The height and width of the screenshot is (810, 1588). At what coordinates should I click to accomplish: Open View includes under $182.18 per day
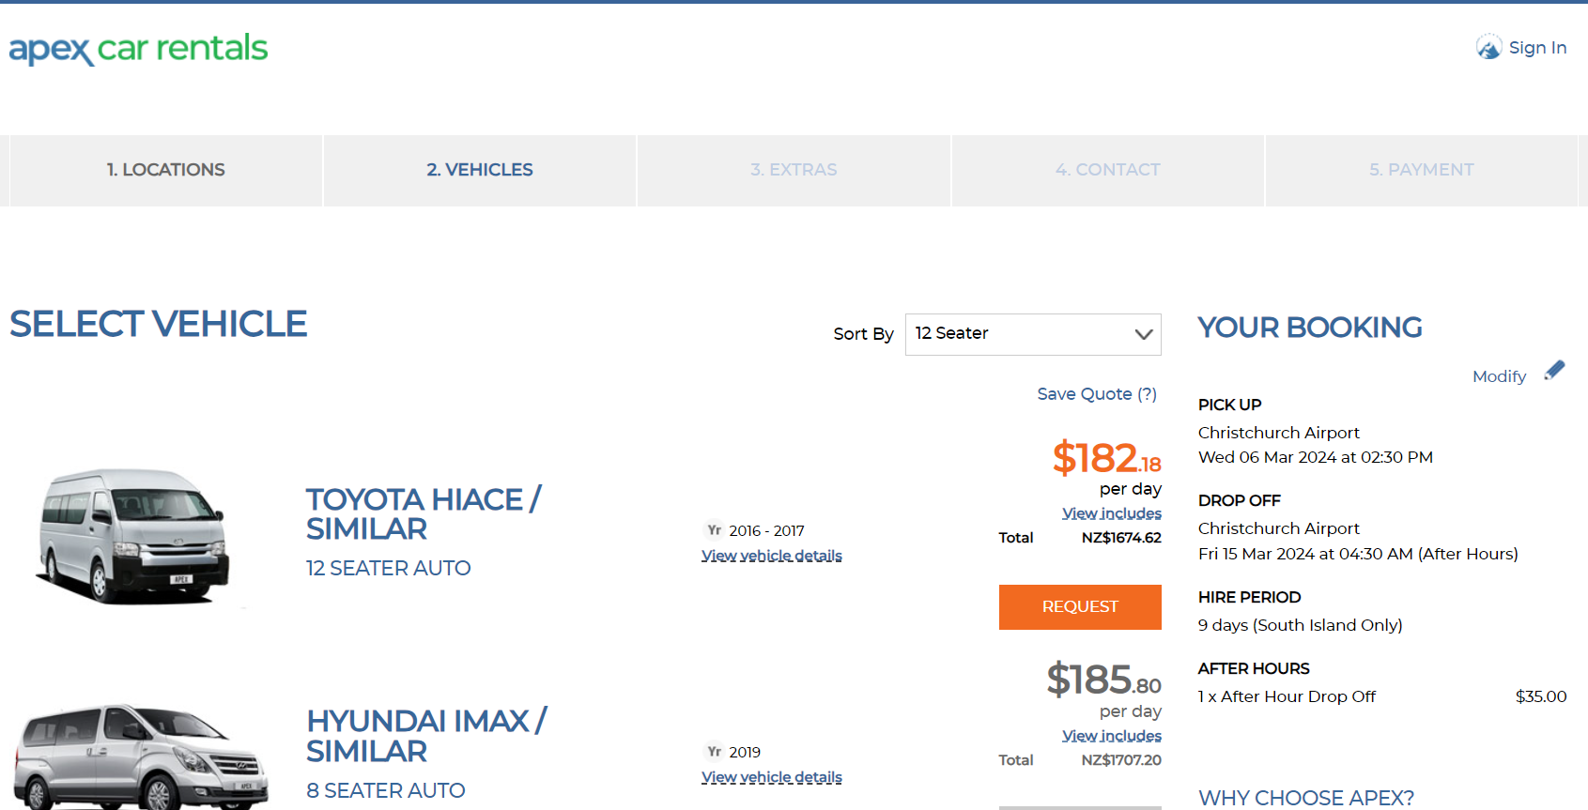(1112, 513)
